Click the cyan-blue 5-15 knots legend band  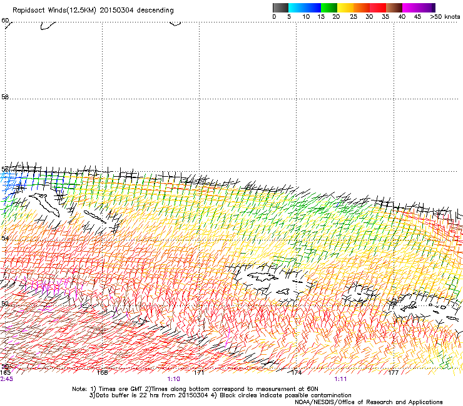tap(305, 7)
